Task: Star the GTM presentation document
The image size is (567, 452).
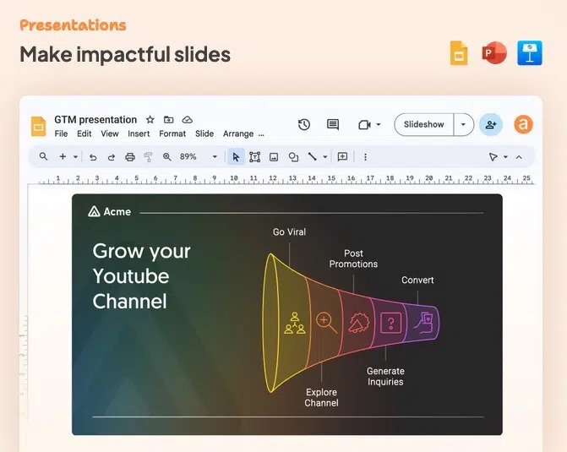Action: click(x=150, y=120)
